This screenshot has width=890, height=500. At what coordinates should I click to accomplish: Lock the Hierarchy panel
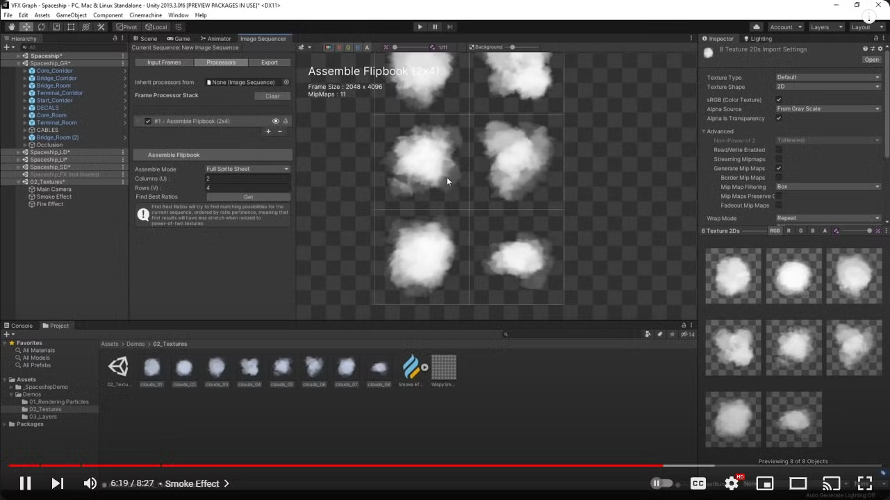coord(115,39)
